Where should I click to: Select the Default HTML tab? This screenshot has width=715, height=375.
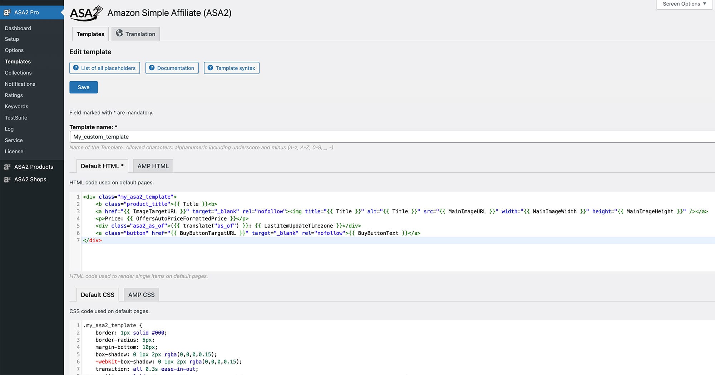tap(102, 166)
